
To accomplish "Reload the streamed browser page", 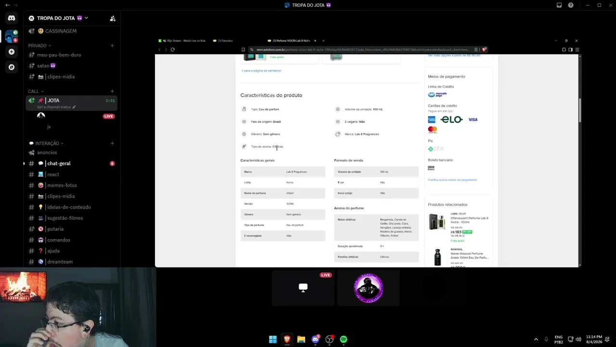I will (173, 50).
